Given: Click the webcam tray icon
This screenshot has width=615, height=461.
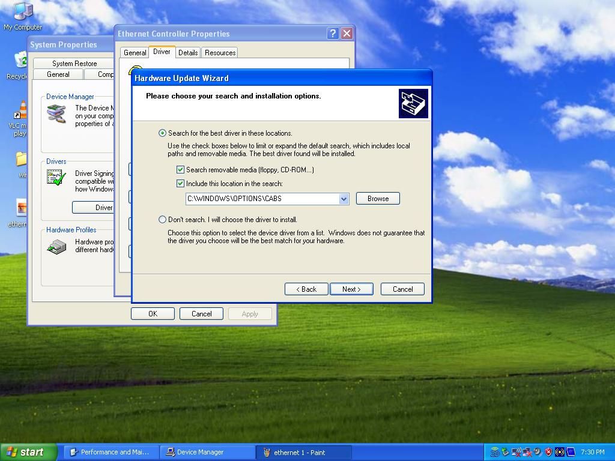Looking at the screenshot, I should tap(538, 451).
